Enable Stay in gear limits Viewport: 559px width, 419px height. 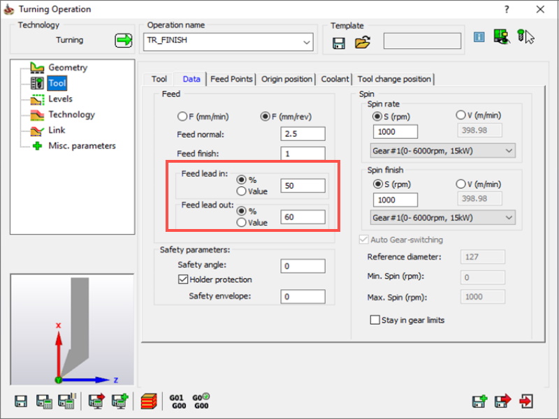pyautogui.click(x=375, y=319)
